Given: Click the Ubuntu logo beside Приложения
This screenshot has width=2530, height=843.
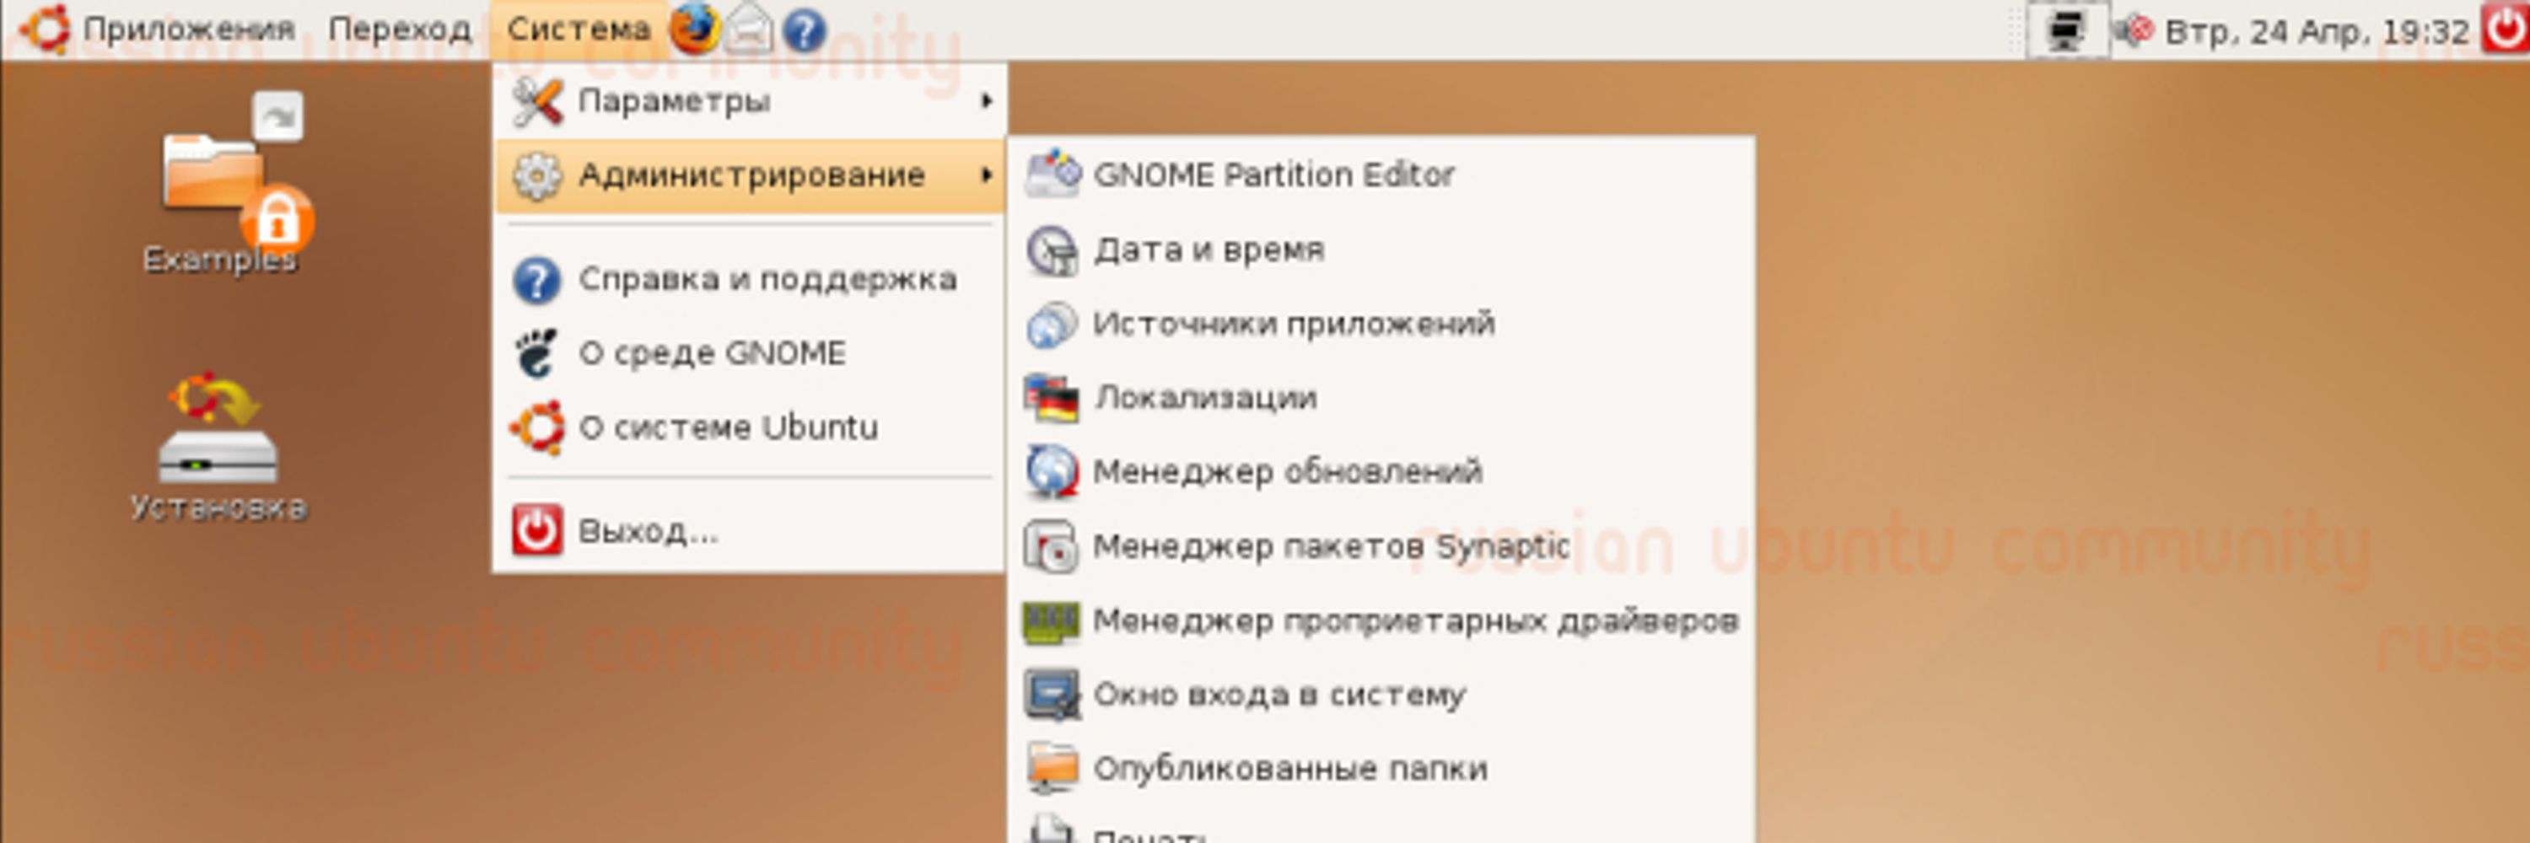Looking at the screenshot, I should pyautogui.click(x=44, y=30).
